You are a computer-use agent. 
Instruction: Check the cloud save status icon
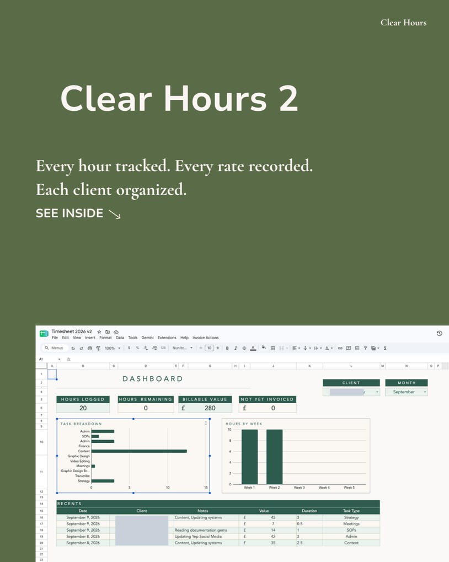point(116,332)
